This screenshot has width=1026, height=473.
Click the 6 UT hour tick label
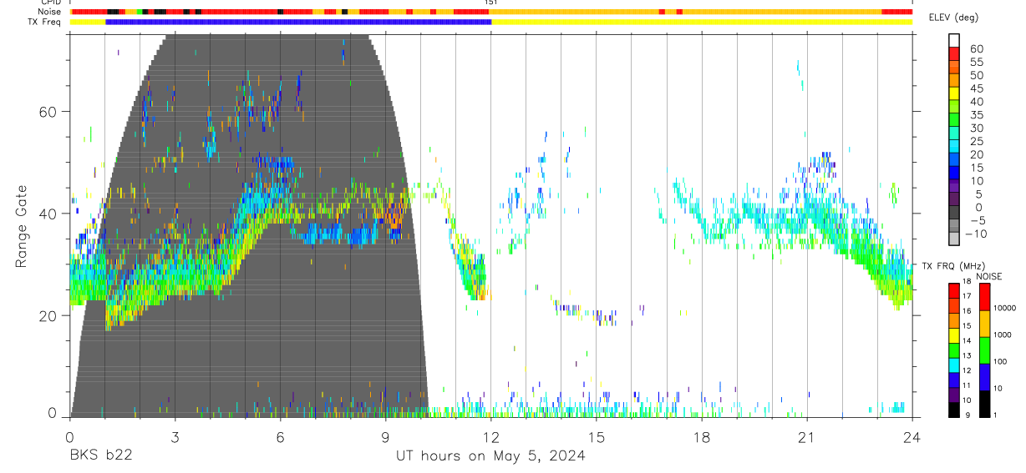[x=280, y=436]
